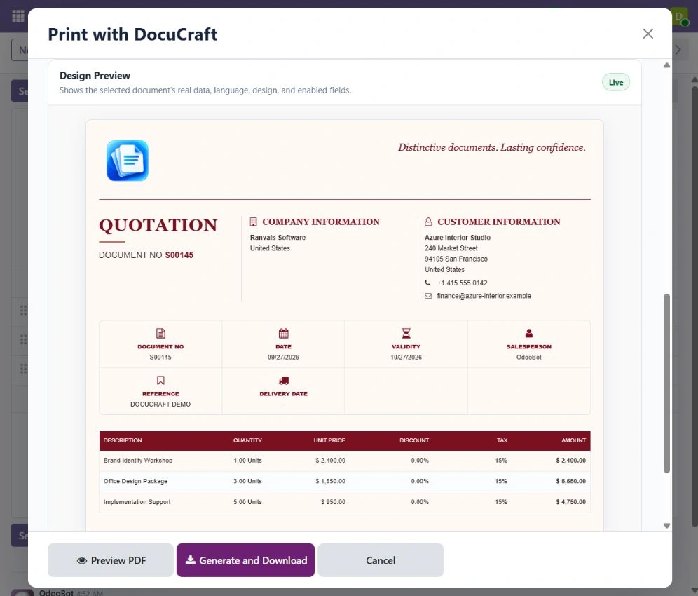698x596 pixels.
Task: Click the salesperson user icon
Action: [x=529, y=333]
